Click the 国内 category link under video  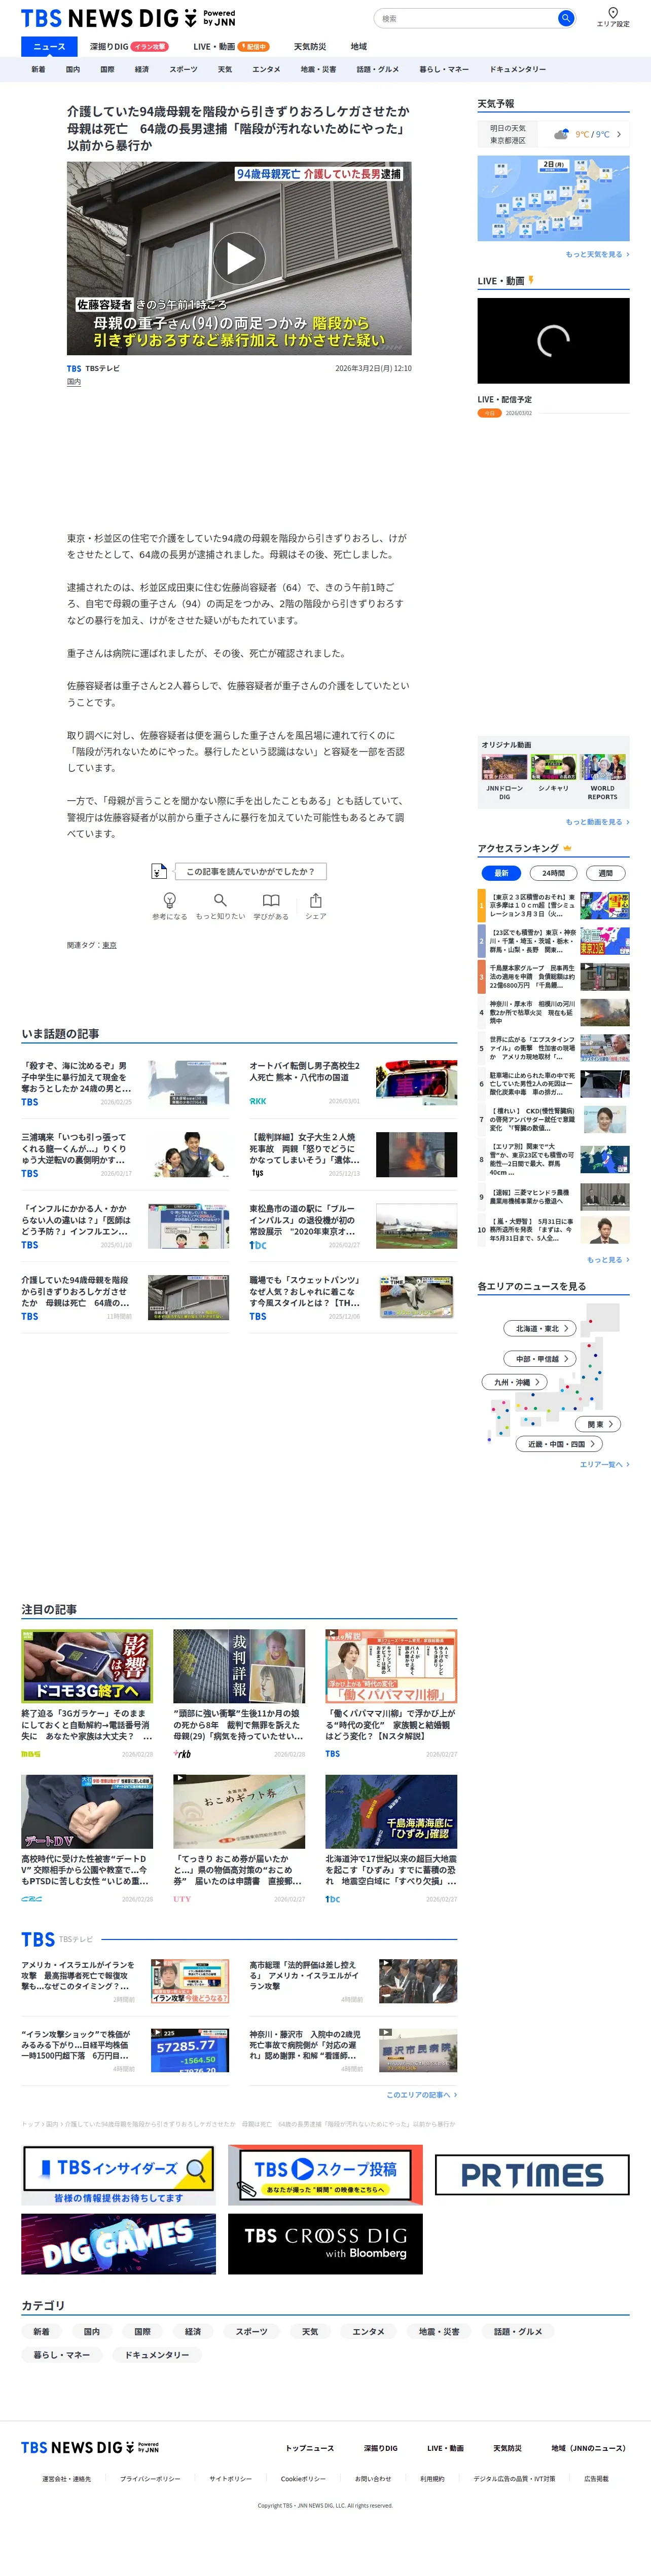[74, 382]
